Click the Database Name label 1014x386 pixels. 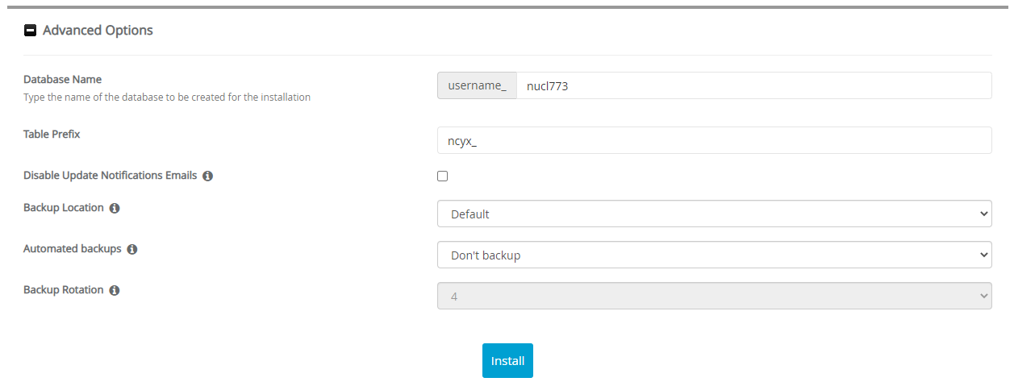(62, 80)
